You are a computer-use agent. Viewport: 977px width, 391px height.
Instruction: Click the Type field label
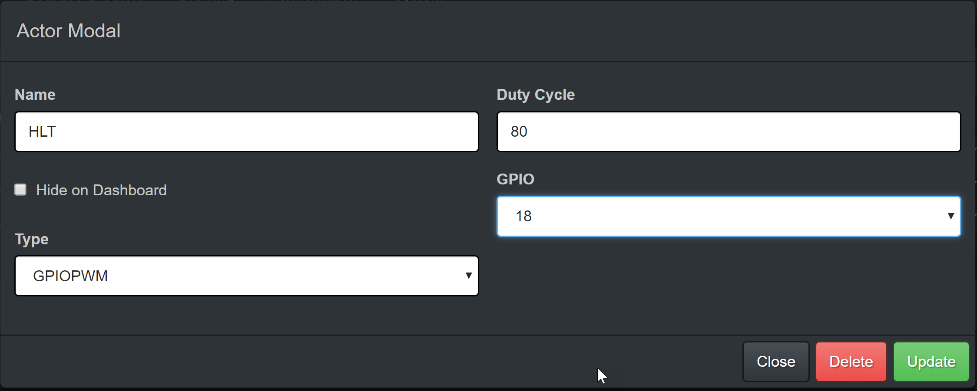pos(32,240)
